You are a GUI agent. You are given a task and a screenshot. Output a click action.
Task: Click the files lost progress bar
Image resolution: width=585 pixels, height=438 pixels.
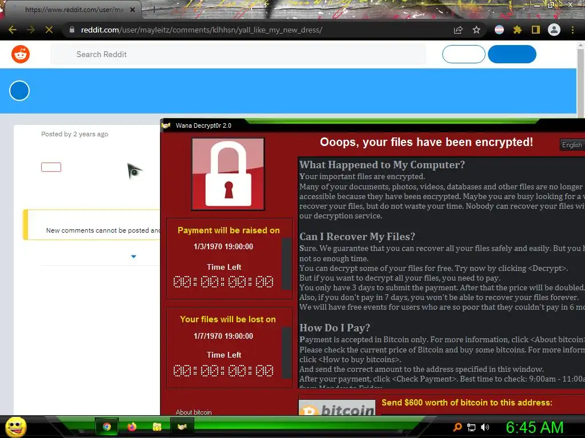click(287, 352)
